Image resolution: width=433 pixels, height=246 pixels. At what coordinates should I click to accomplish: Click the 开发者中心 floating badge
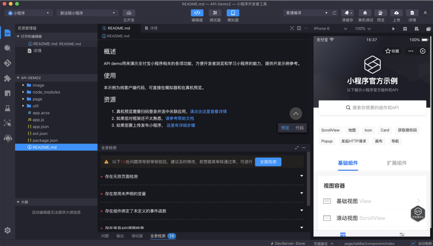click(418, 213)
